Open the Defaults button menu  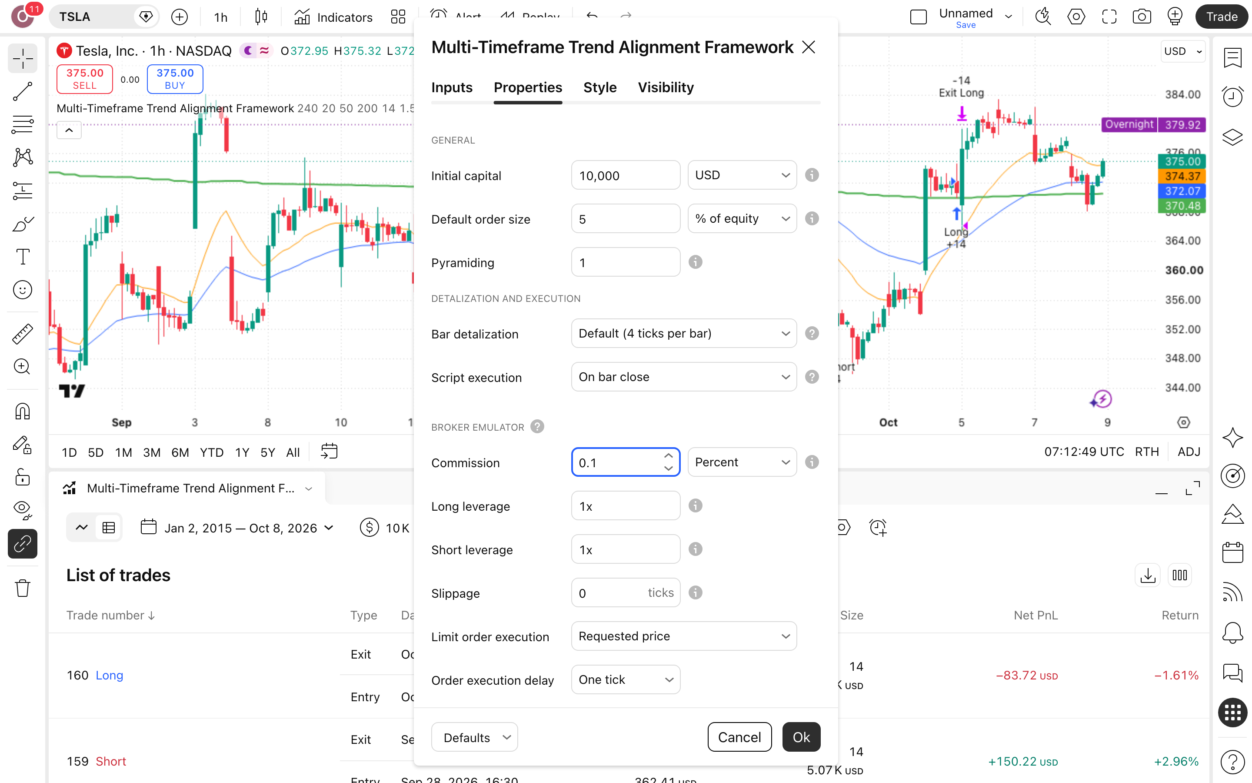coord(474,737)
